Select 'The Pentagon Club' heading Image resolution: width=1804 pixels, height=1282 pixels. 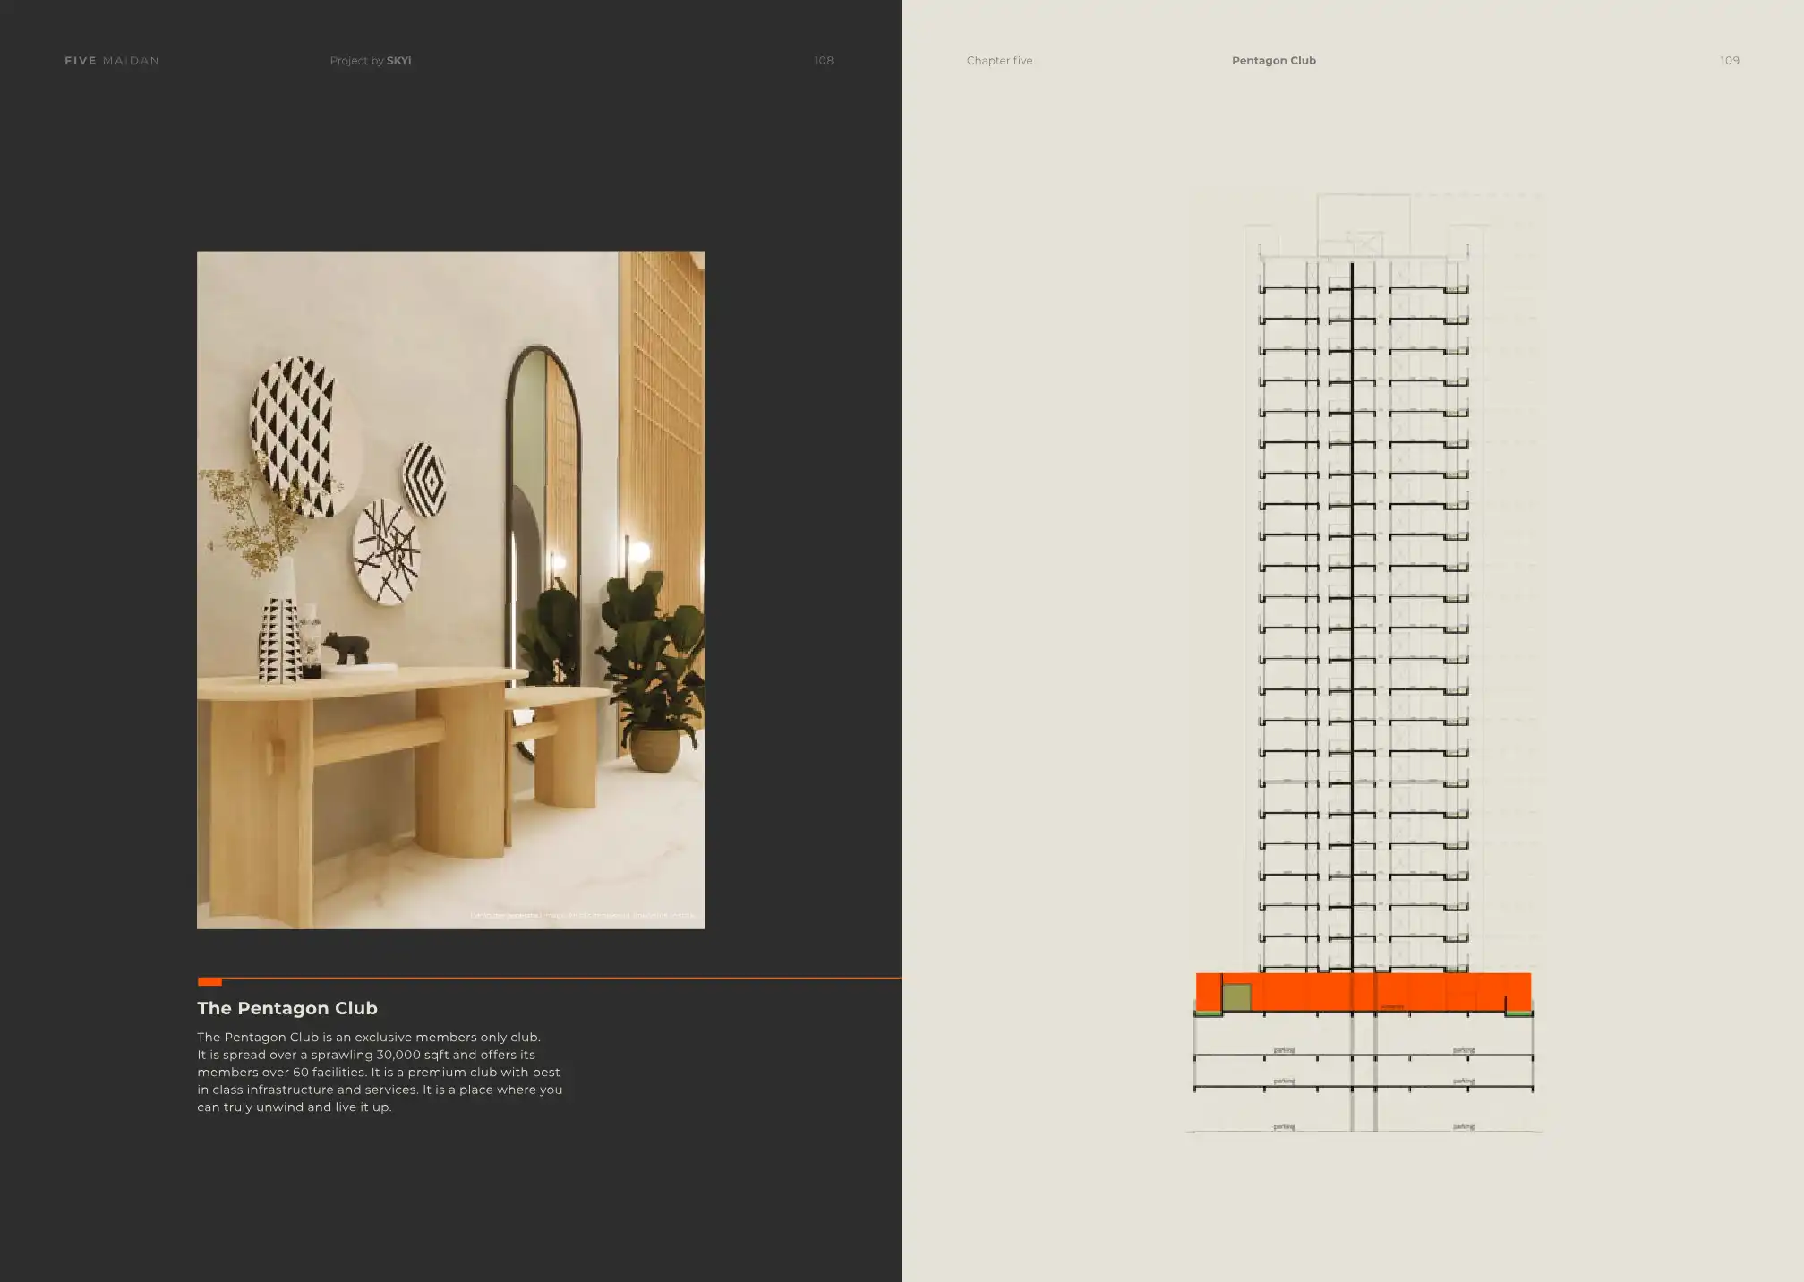click(287, 1008)
